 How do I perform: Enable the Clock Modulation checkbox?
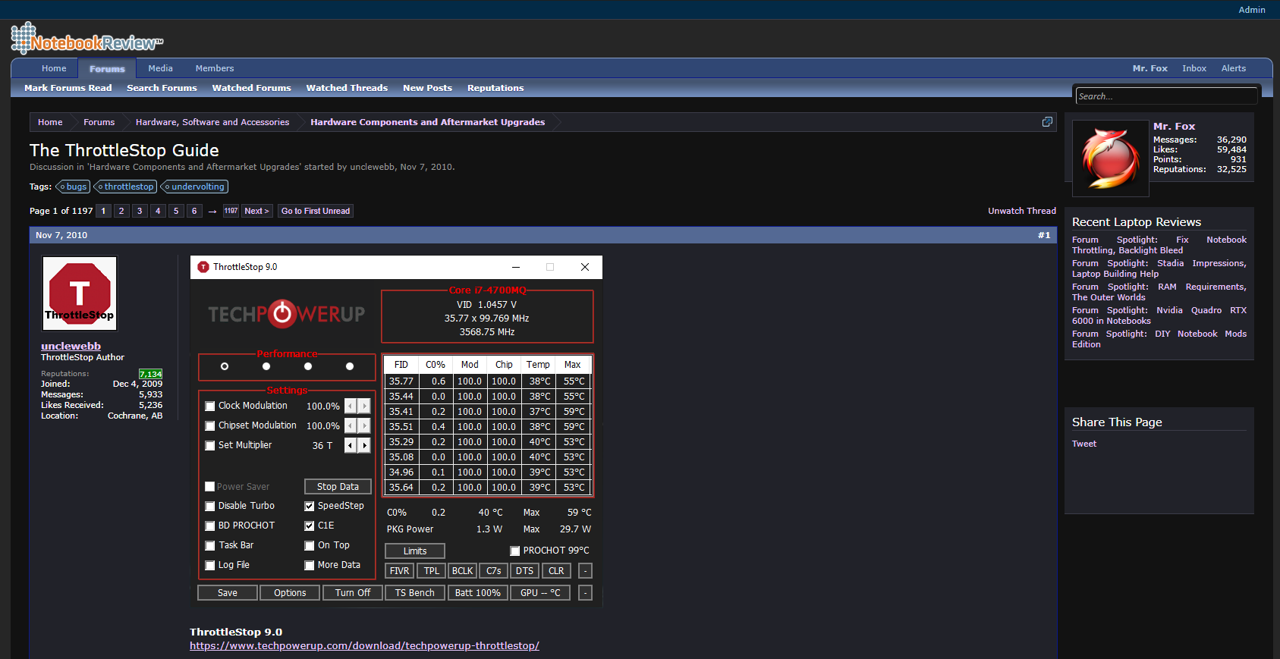[x=210, y=406]
